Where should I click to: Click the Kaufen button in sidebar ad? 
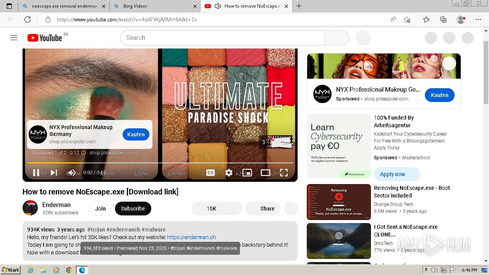pyautogui.click(x=440, y=95)
